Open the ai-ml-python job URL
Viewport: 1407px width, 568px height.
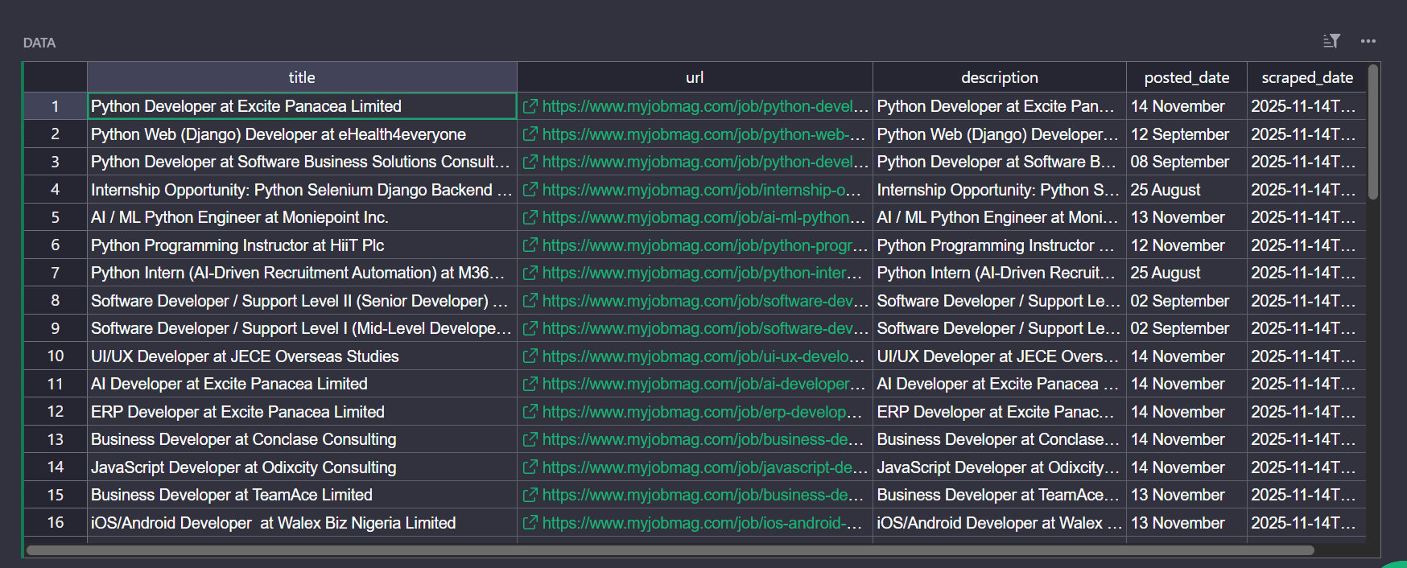[704, 217]
